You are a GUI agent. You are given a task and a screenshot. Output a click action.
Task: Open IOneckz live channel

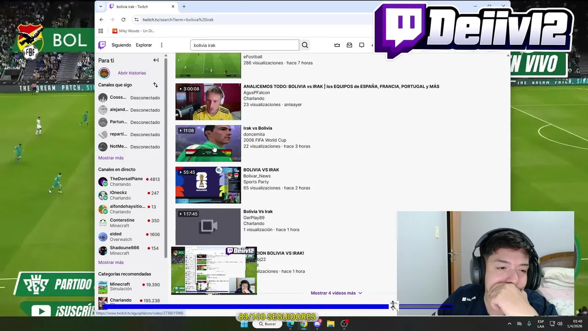(129, 195)
